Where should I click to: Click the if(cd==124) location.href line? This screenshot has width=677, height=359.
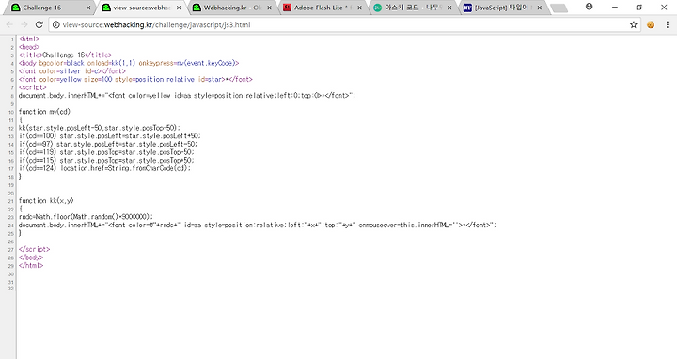(104, 168)
